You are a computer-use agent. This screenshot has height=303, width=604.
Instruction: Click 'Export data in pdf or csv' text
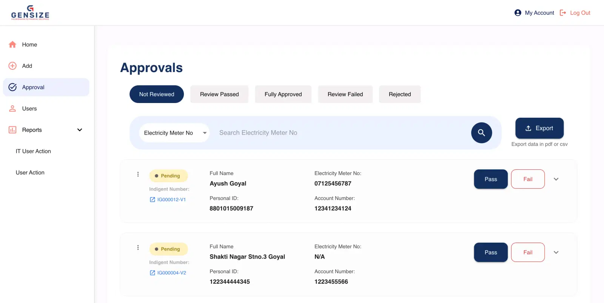click(x=539, y=144)
